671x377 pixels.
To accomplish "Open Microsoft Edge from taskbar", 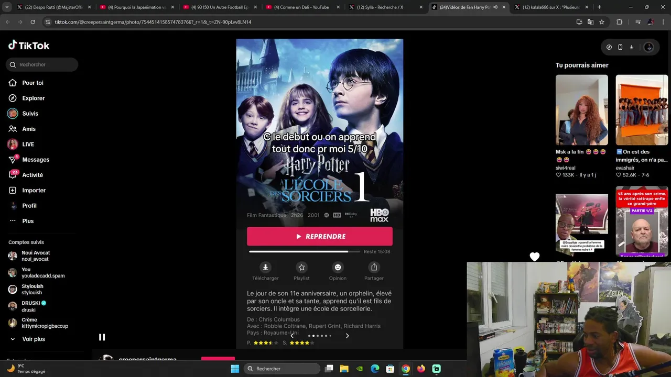I will [375, 369].
